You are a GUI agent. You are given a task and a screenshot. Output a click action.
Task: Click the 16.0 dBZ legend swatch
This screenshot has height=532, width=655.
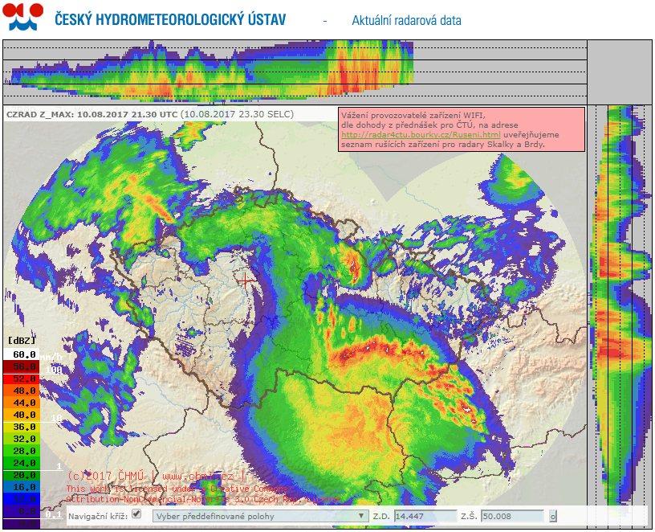click(x=22, y=488)
